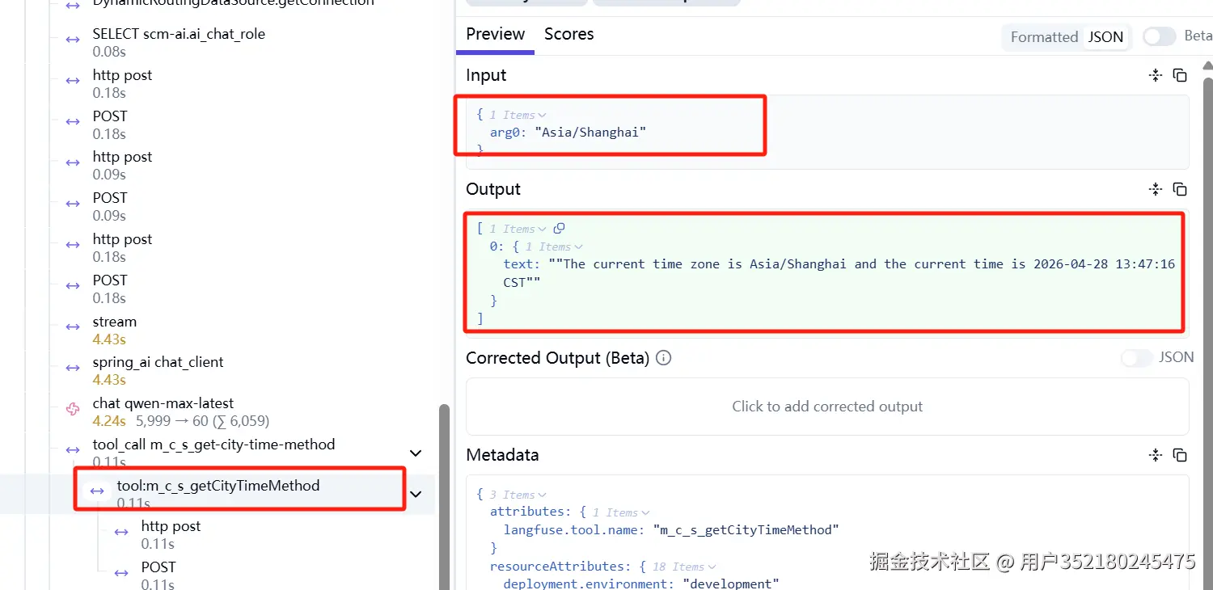Click the "Metadata" section heading
This screenshot has width=1213, height=590.
[502, 455]
